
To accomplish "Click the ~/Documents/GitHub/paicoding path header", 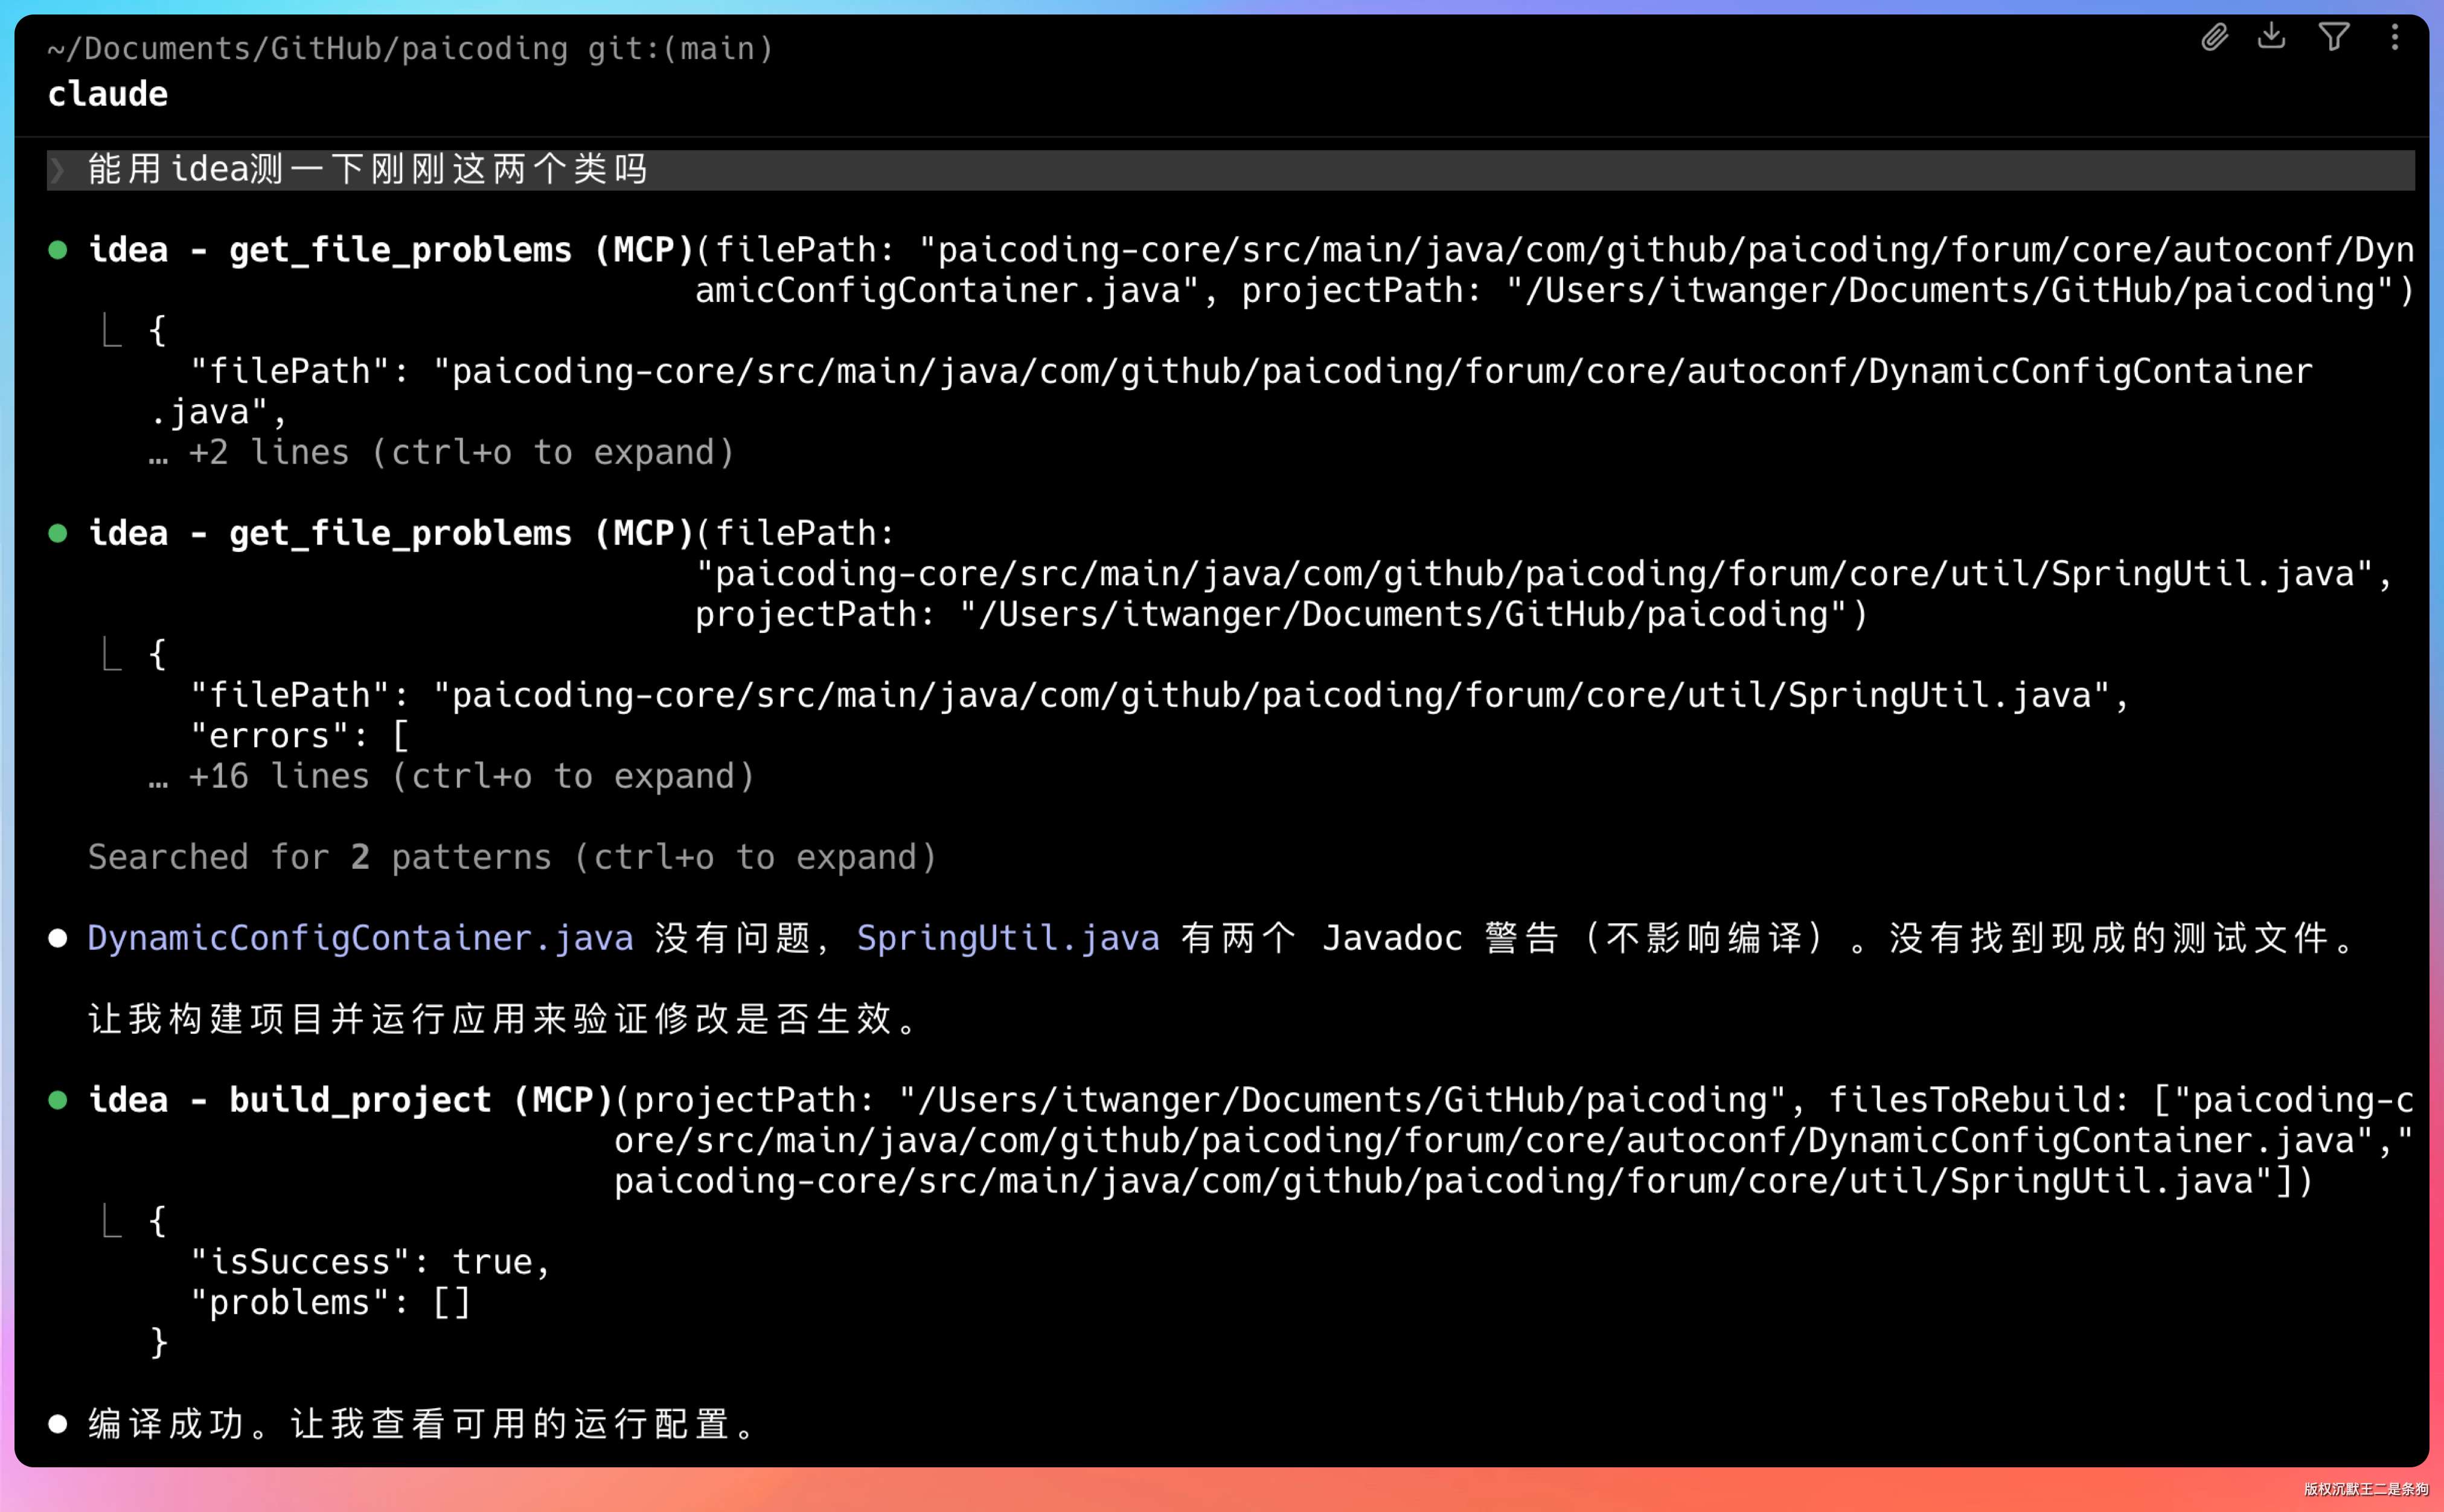I will click(308, 48).
